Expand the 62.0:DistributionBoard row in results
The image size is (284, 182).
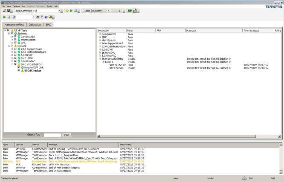tap(100, 46)
